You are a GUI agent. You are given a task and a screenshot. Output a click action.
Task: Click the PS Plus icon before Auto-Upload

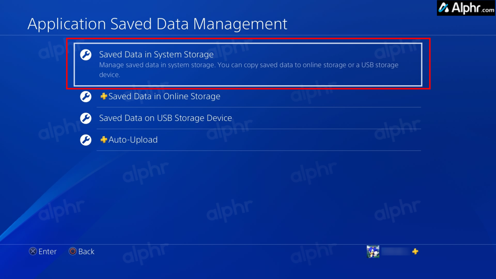coord(103,139)
